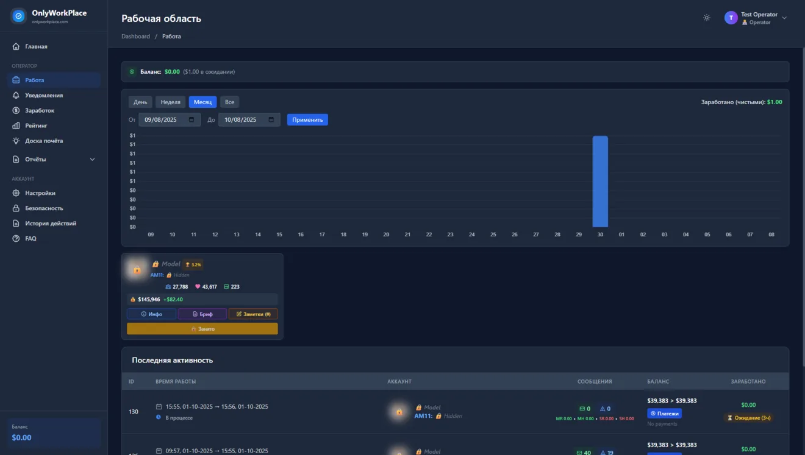Click the fans icon next to 27,788
The height and width of the screenshot is (455, 805).
[x=168, y=287]
